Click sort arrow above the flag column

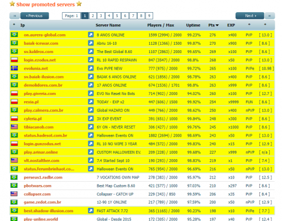tap(14, 24)
